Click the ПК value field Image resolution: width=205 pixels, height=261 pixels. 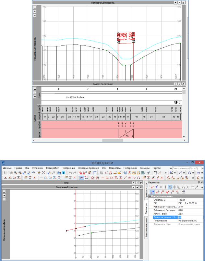pyautogui.click(x=190, y=203)
